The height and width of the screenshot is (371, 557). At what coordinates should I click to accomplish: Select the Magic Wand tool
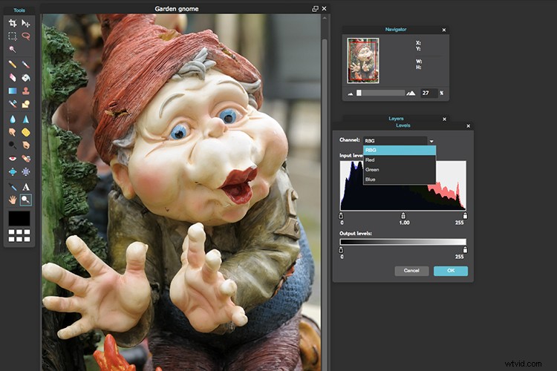[x=13, y=49]
